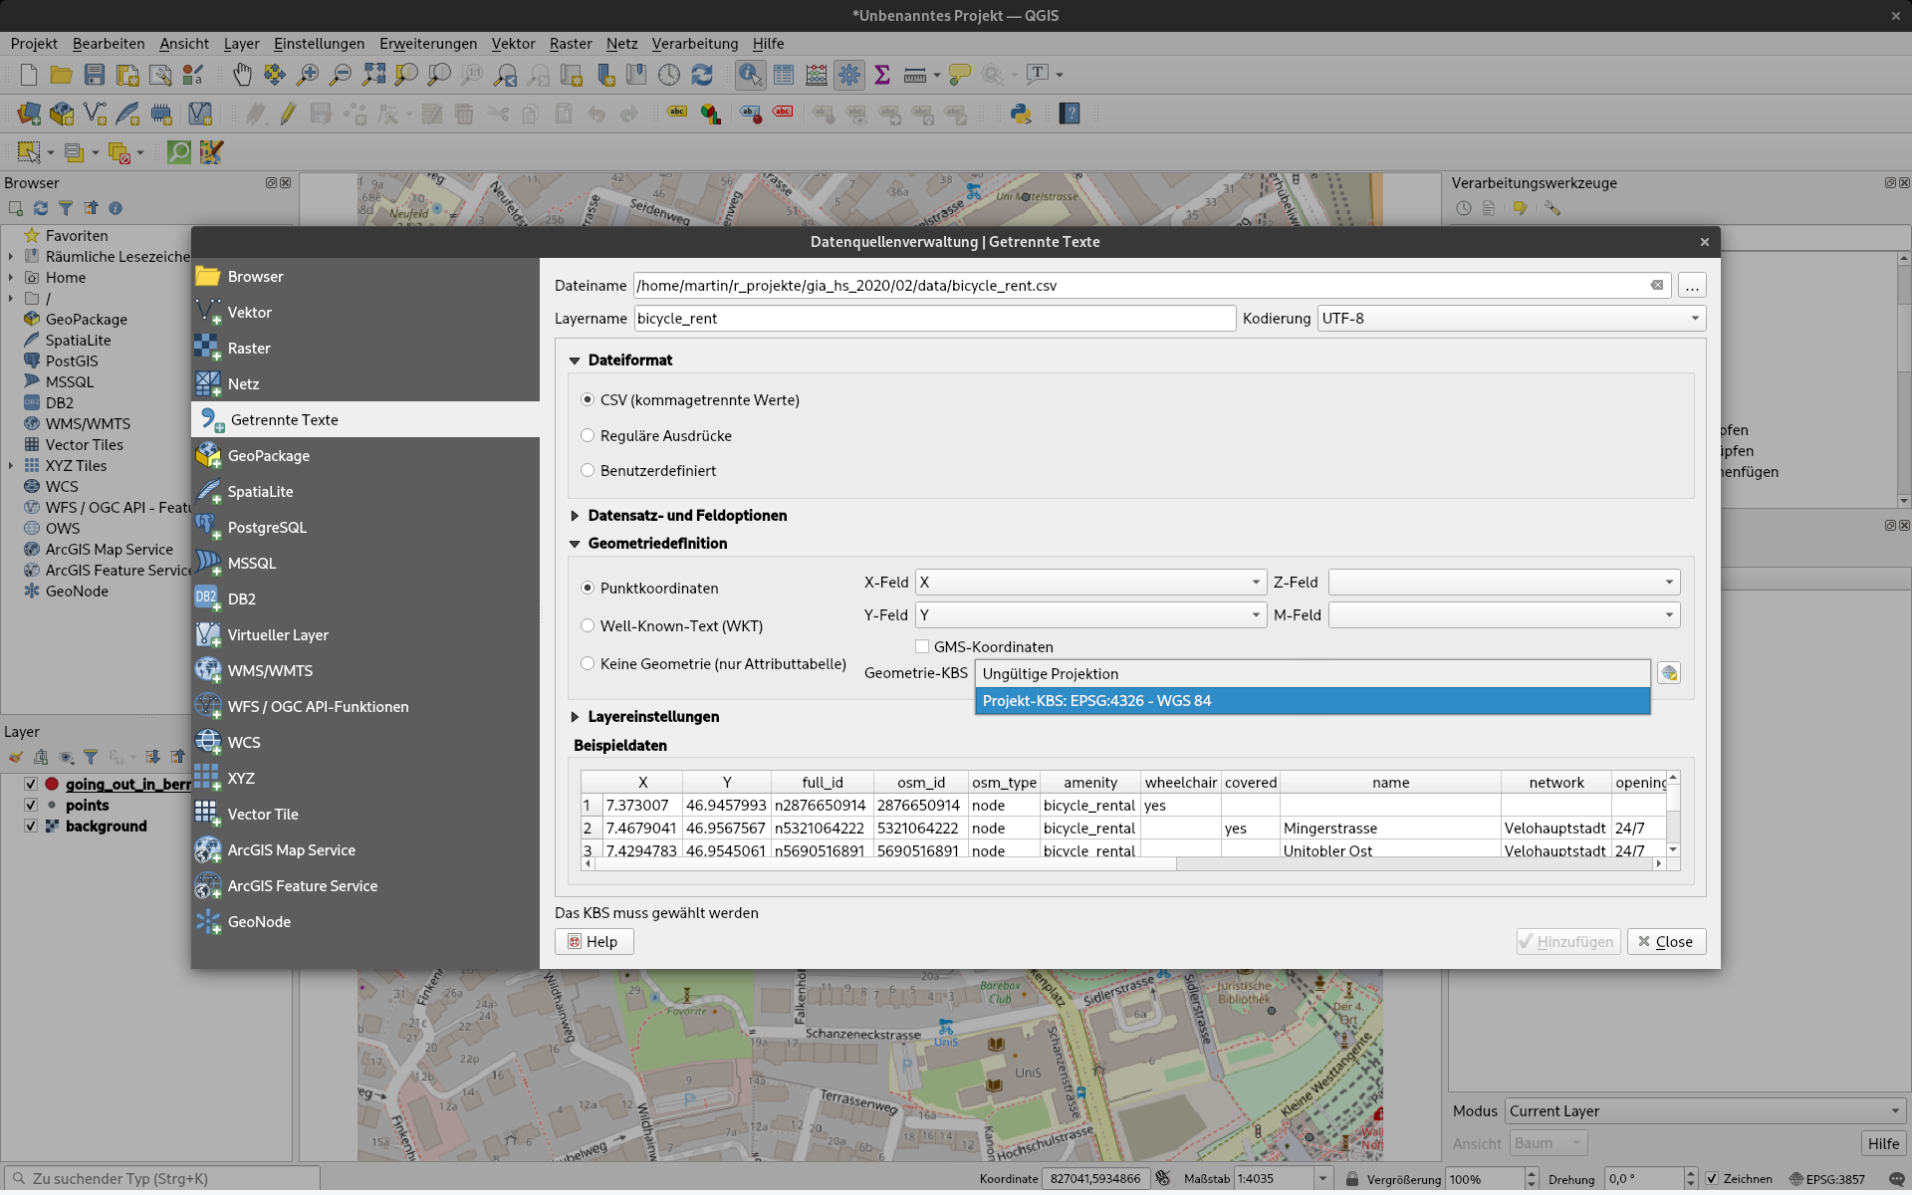Click the Save Project floppy icon
The height and width of the screenshot is (1195, 1912).
94,75
